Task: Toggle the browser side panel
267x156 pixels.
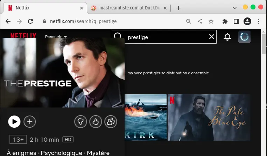Action: pyautogui.click(x=236, y=21)
